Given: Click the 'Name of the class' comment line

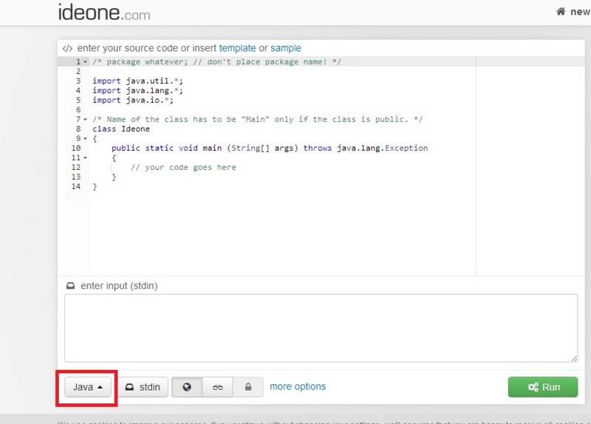Looking at the screenshot, I should point(257,120).
